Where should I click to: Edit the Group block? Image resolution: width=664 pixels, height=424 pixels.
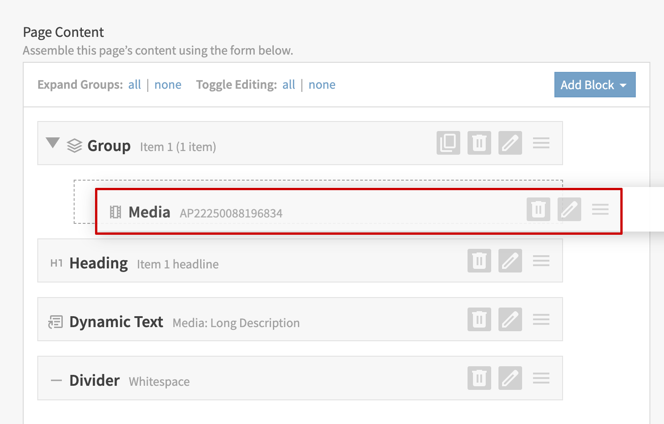510,143
